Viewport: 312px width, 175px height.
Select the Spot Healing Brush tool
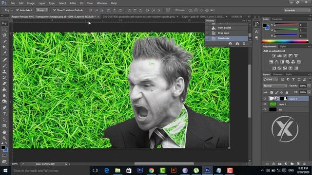coord(4,59)
